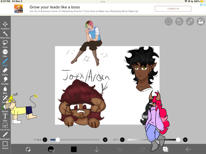Screen dimensions: 206x154
Task: Switch between brush and eraser icon
Action: pyautogui.click(x=28, y=149)
